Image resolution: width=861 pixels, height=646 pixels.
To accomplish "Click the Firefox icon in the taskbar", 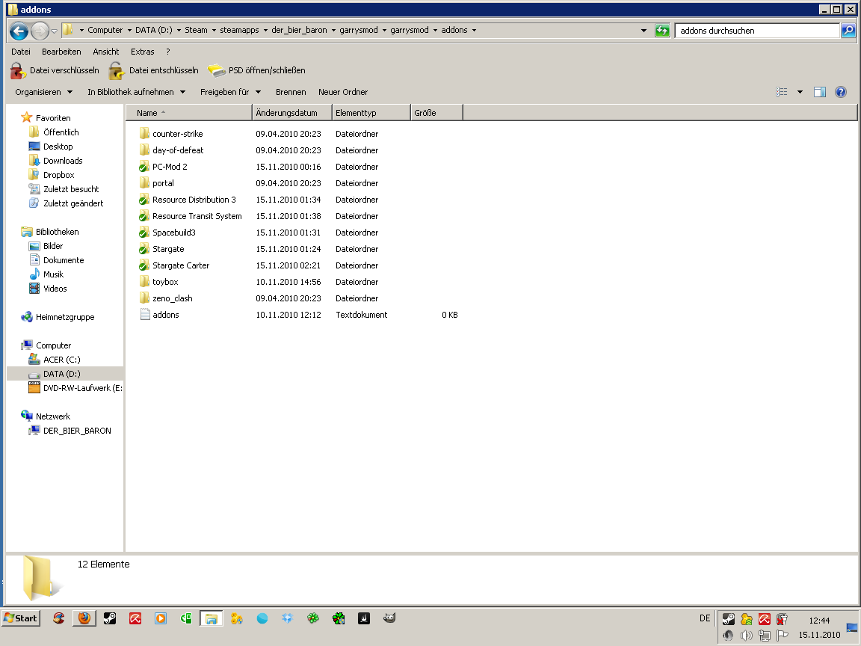I will coord(84,618).
